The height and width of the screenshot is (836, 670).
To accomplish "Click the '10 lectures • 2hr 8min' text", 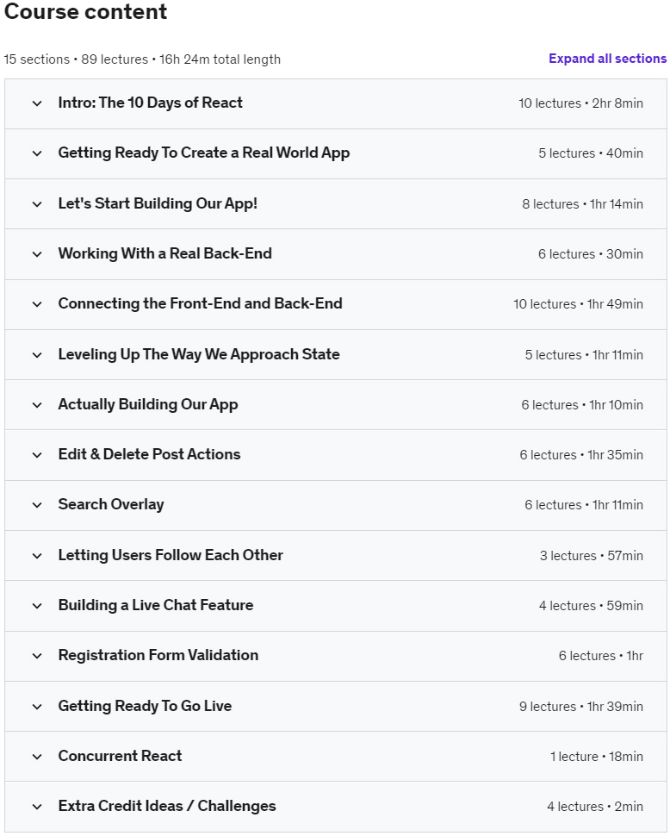I will pos(580,103).
